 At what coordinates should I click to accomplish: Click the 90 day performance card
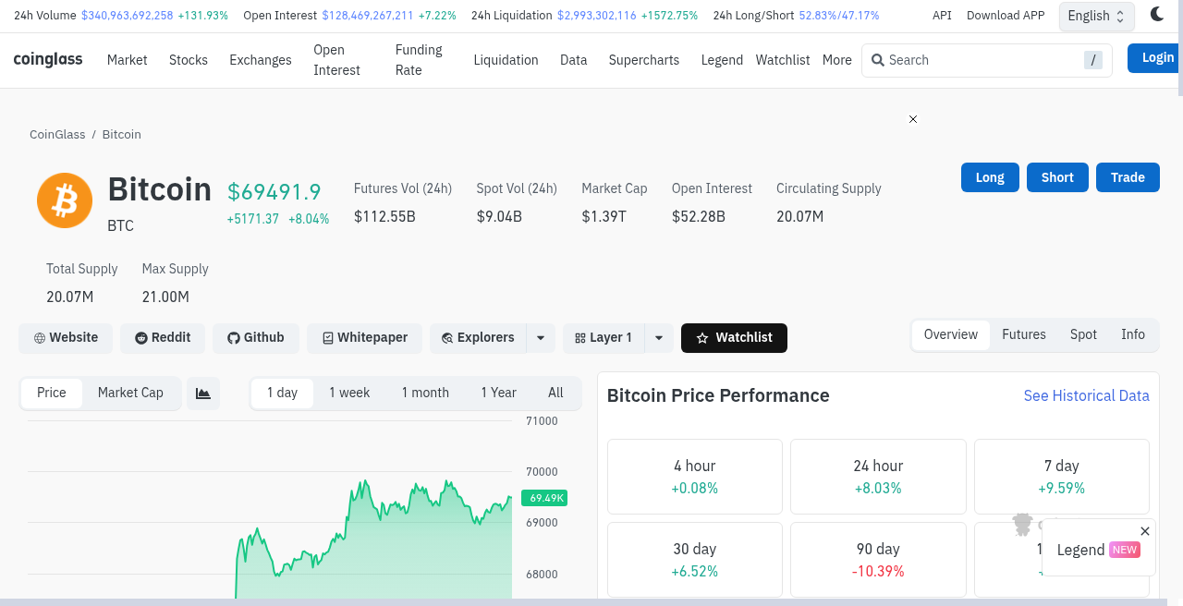[878, 560]
